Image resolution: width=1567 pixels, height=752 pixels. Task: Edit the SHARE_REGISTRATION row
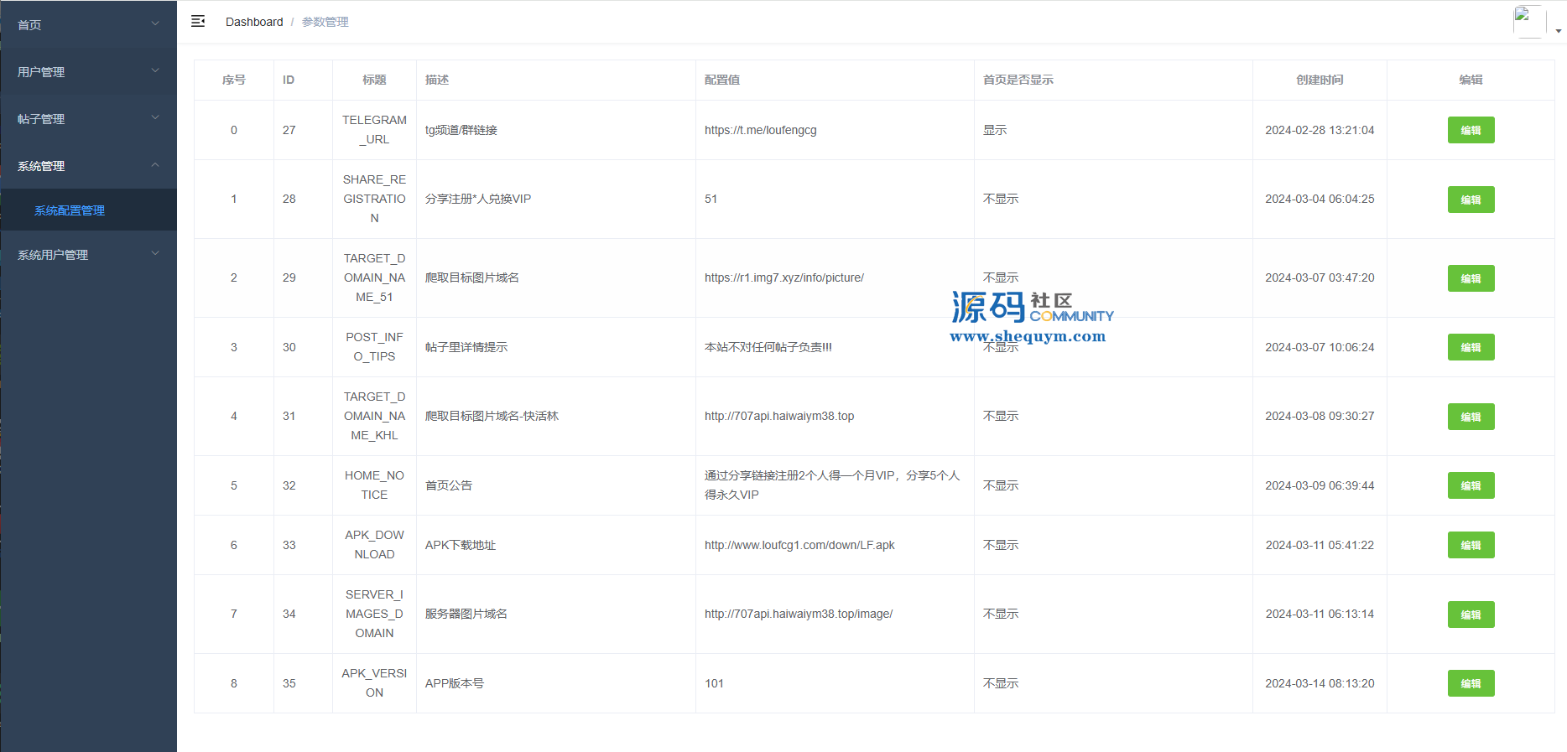[1471, 200]
